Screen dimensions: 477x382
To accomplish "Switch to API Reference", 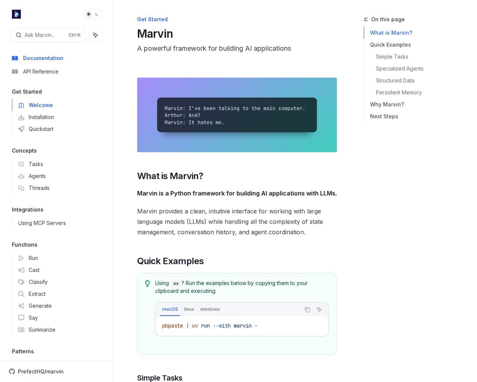I will click(x=41, y=71).
